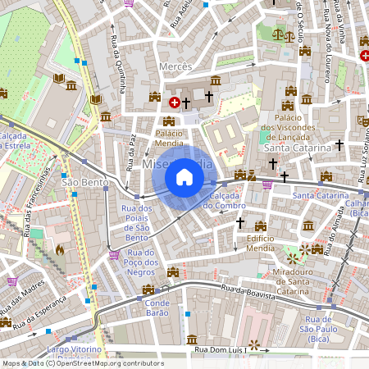This screenshot has width=369, height=369.
Task: Select the museum icon above Rua Dom Luís I
Action: point(192,339)
